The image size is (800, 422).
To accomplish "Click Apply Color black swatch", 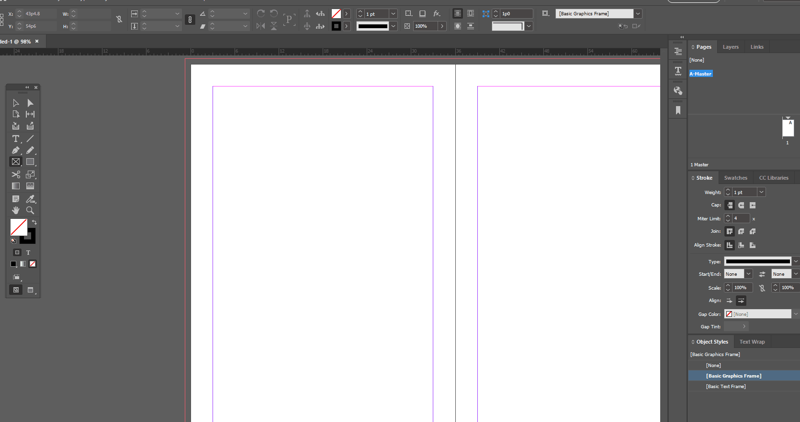I will pyautogui.click(x=13, y=264).
